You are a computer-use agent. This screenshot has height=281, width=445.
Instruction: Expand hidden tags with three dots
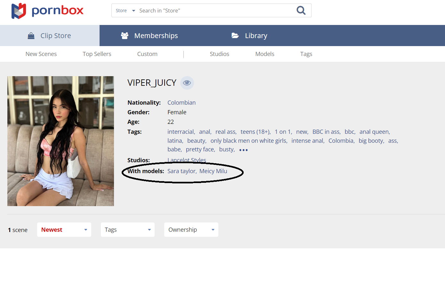243,150
